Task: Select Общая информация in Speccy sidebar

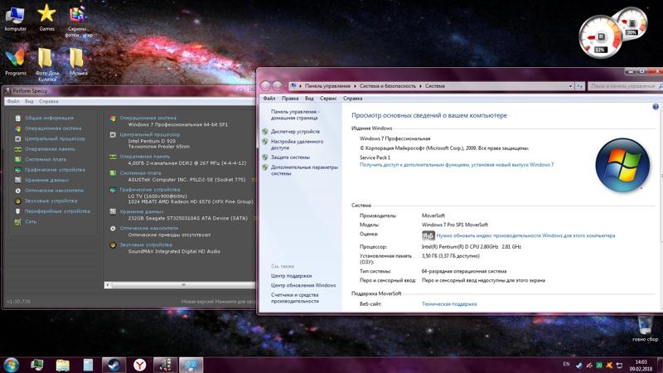Action: pyautogui.click(x=49, y=118)
